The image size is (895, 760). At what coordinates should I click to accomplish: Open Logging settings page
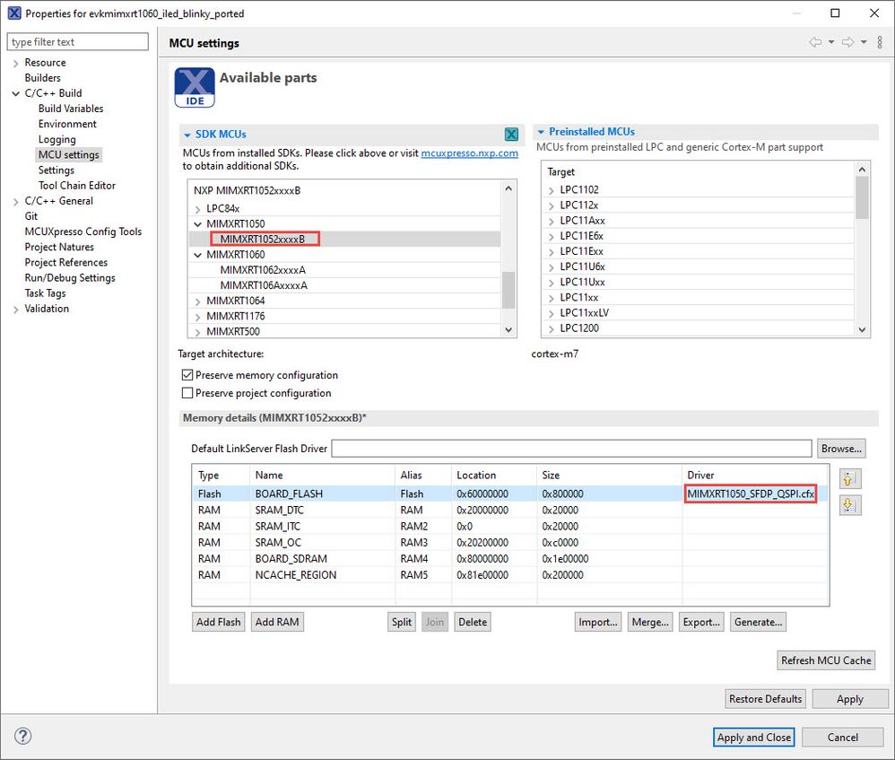57,139
